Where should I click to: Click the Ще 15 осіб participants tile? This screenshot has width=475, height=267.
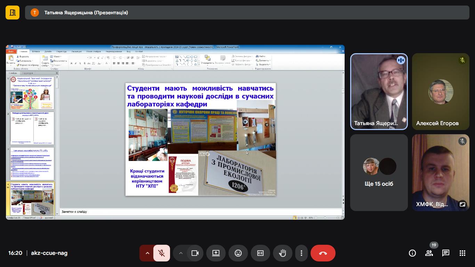pos(379,172)
